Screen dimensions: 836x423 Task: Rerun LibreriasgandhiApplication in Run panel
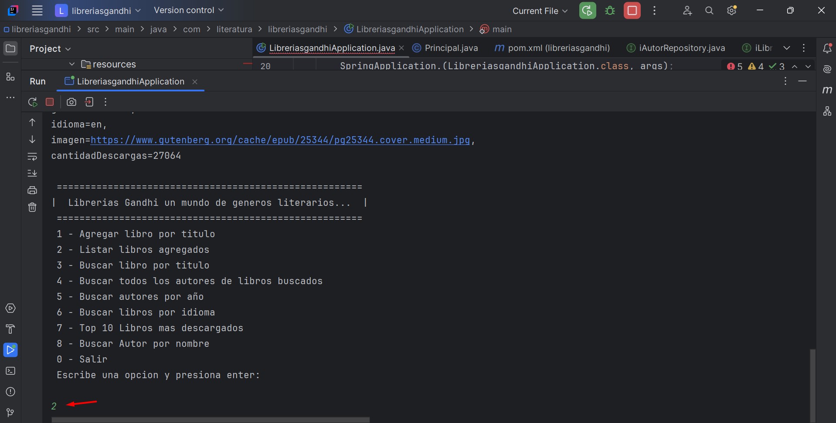pos(32,102)
